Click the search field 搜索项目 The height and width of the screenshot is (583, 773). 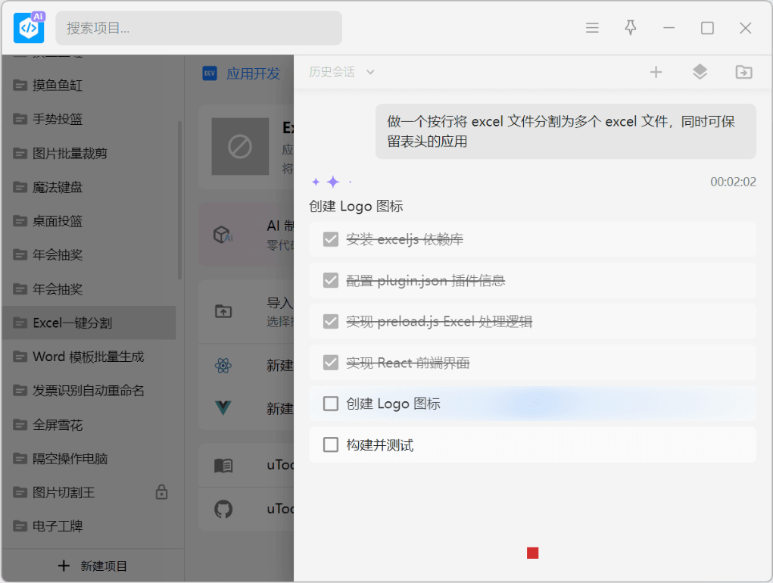click(x=198, y=27)
